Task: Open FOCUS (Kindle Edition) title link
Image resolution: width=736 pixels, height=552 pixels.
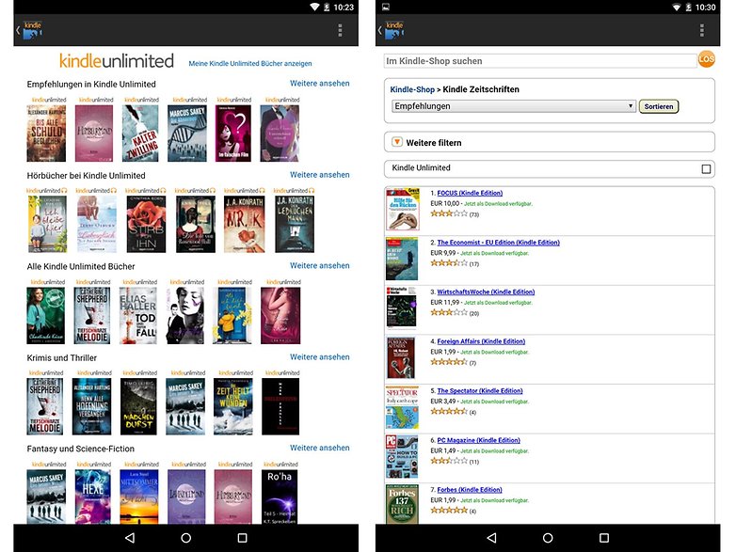Action: 470,193
